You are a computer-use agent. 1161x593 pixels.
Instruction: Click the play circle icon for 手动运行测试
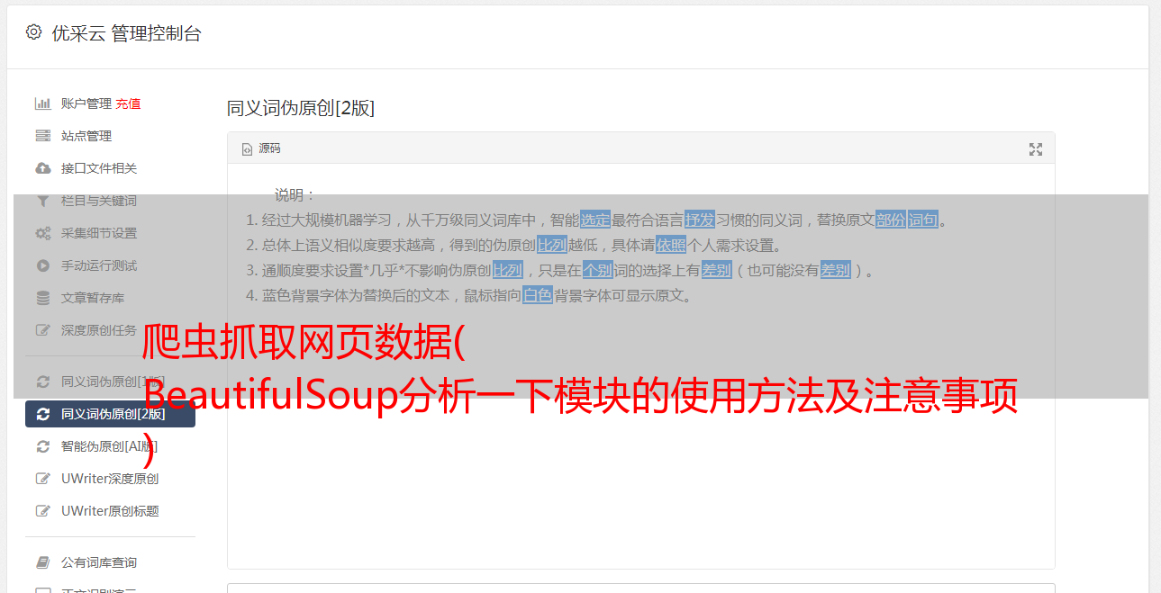tap(42, 265)
